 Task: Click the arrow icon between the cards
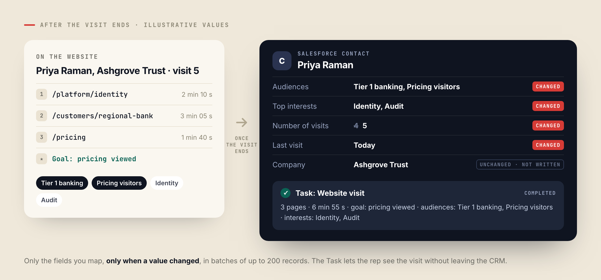pyautogui.click(x=242, y=122)
